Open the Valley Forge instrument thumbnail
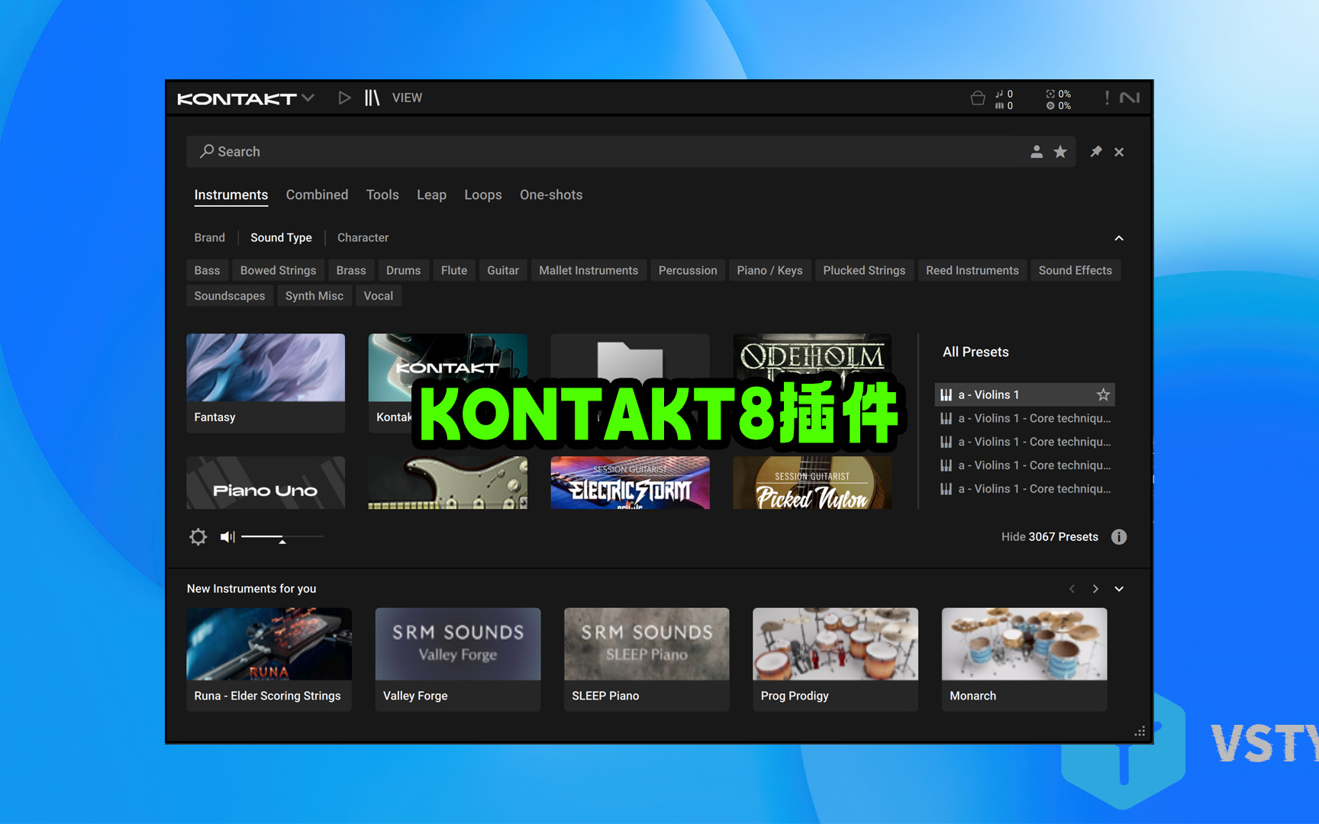 457,645
